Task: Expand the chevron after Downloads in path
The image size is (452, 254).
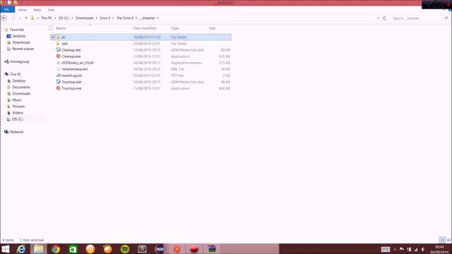Action: [x=97, y=18]
